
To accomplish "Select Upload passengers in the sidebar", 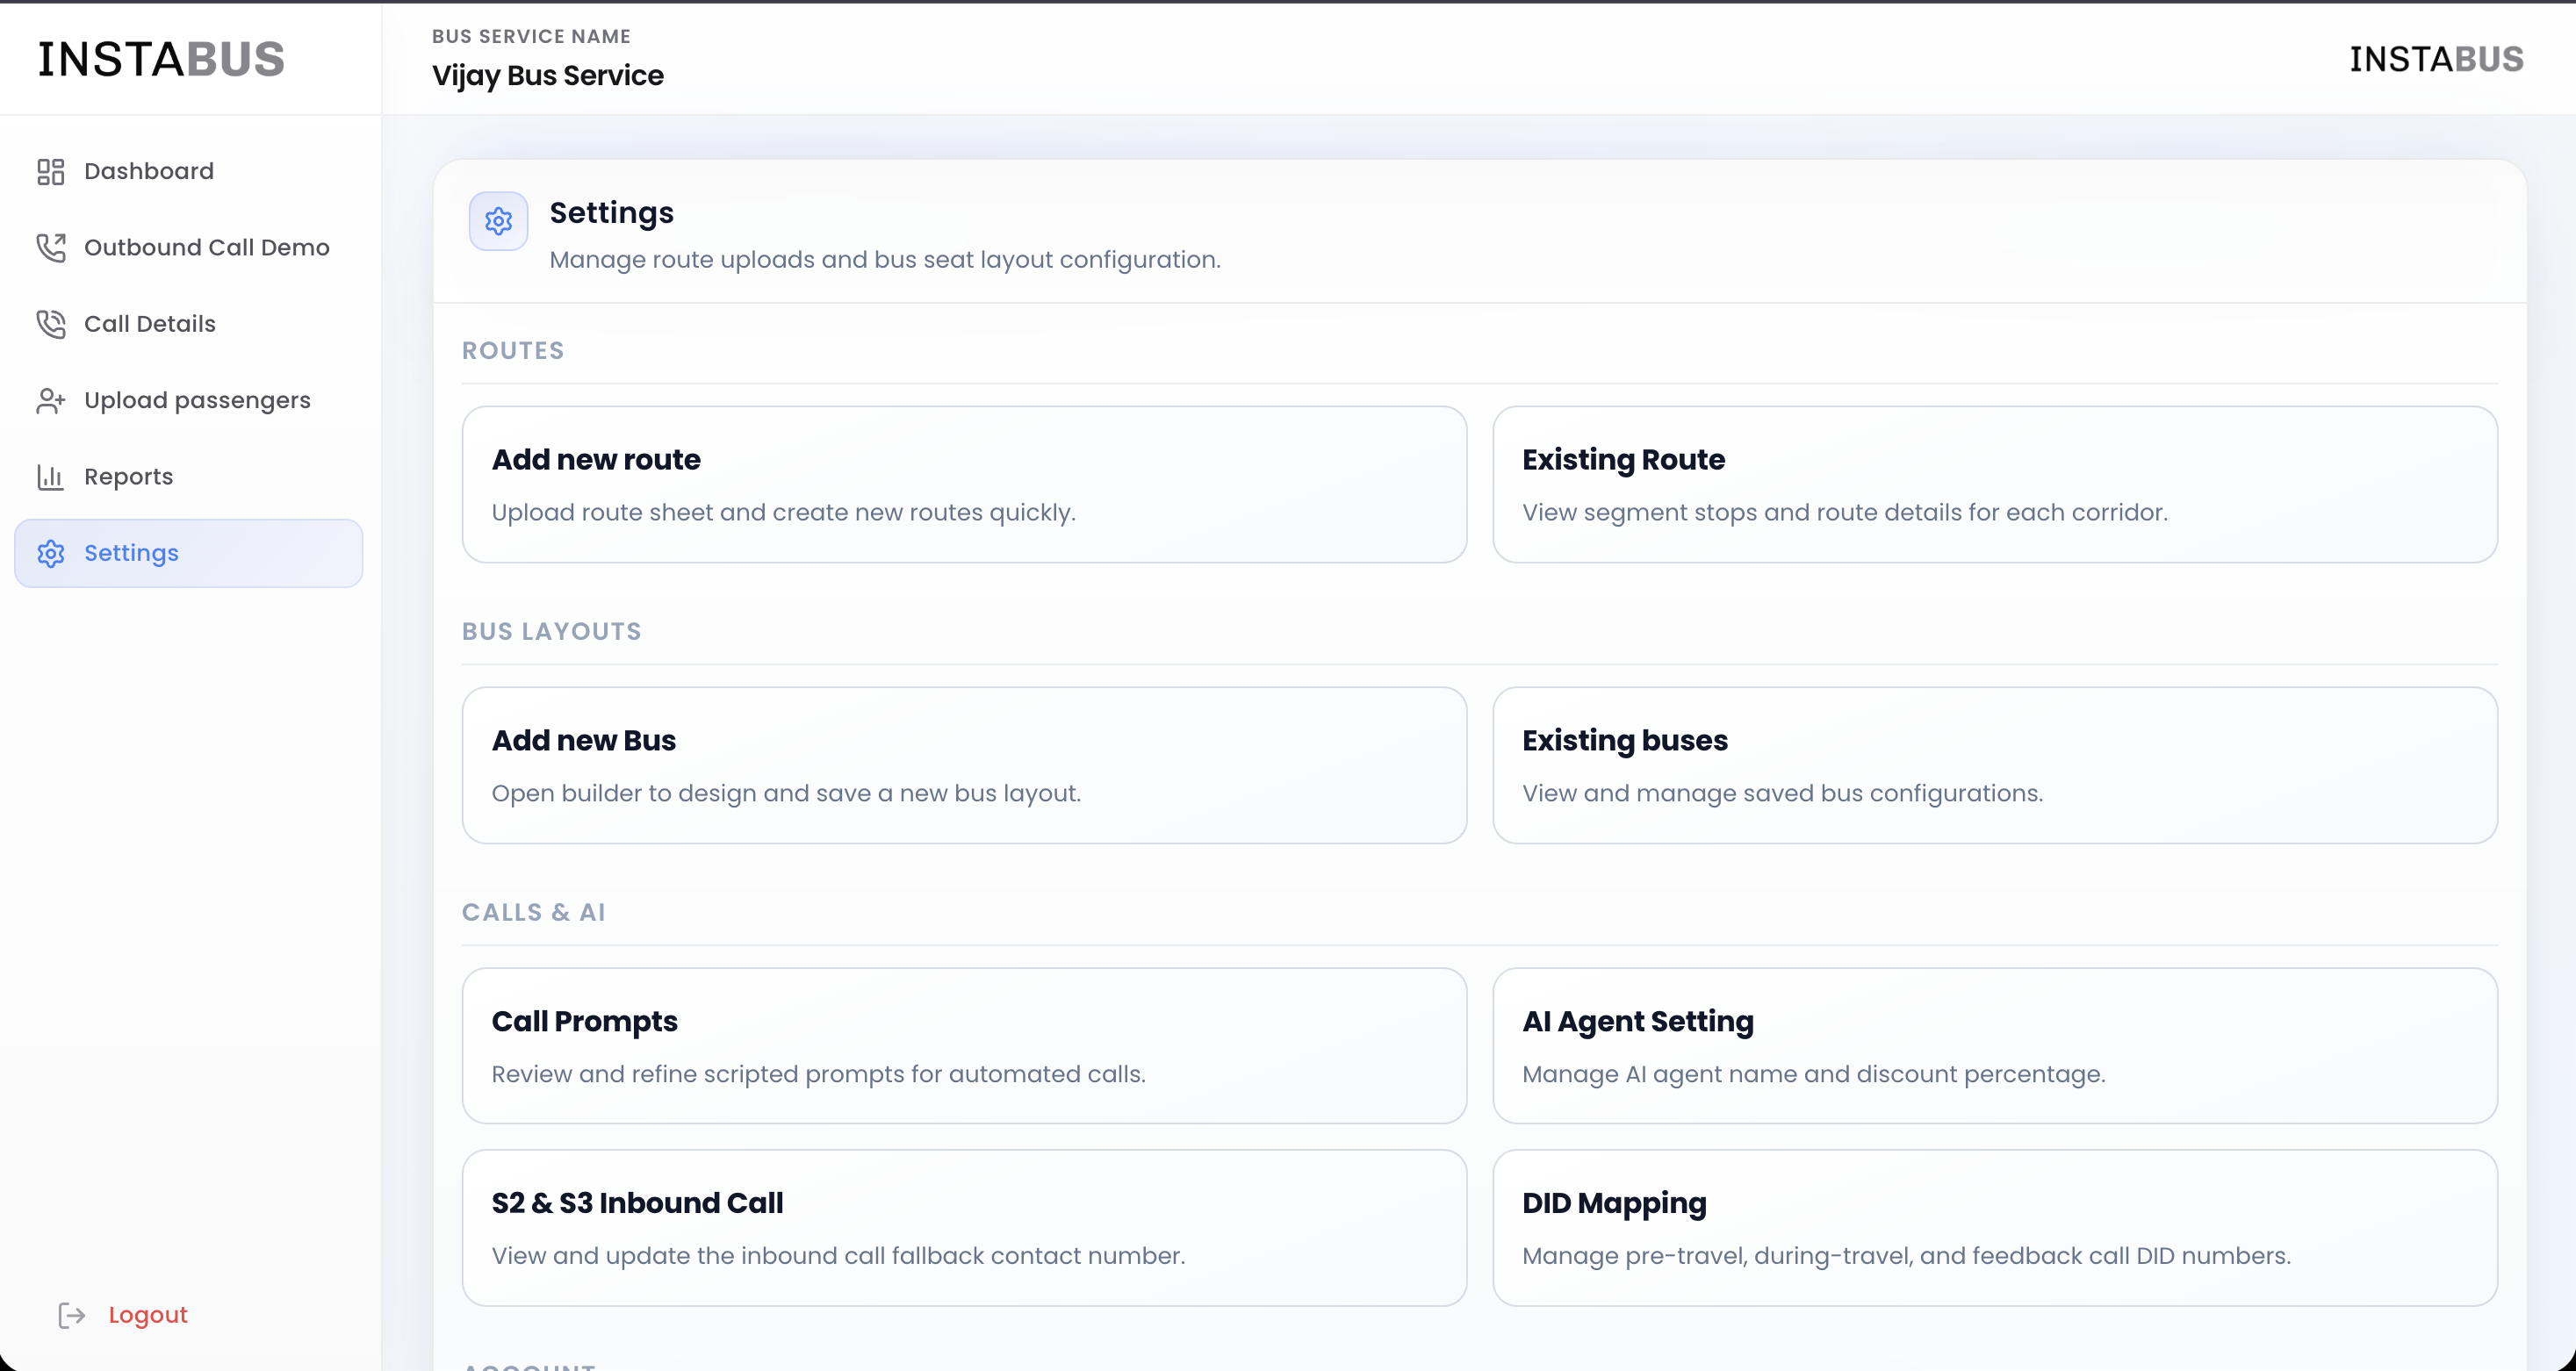I will click(x=189, y=401).
